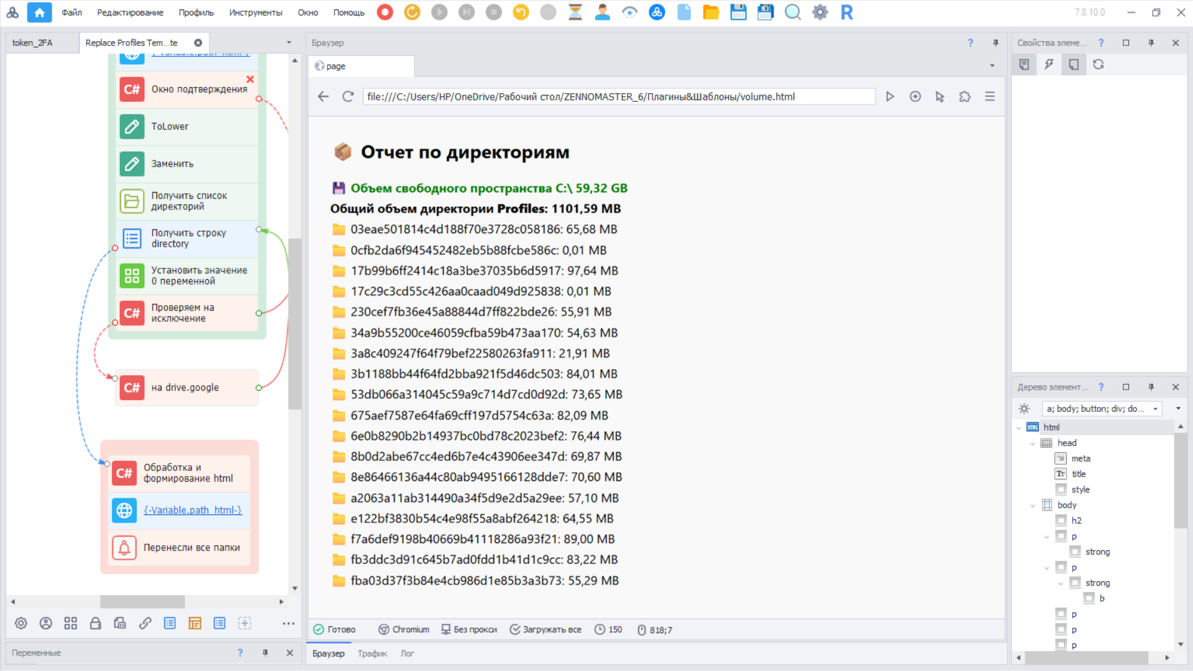The image size is (1193, 671).
Task: Click the '{-Variable.path_html-}' link action
Action: 193,510
